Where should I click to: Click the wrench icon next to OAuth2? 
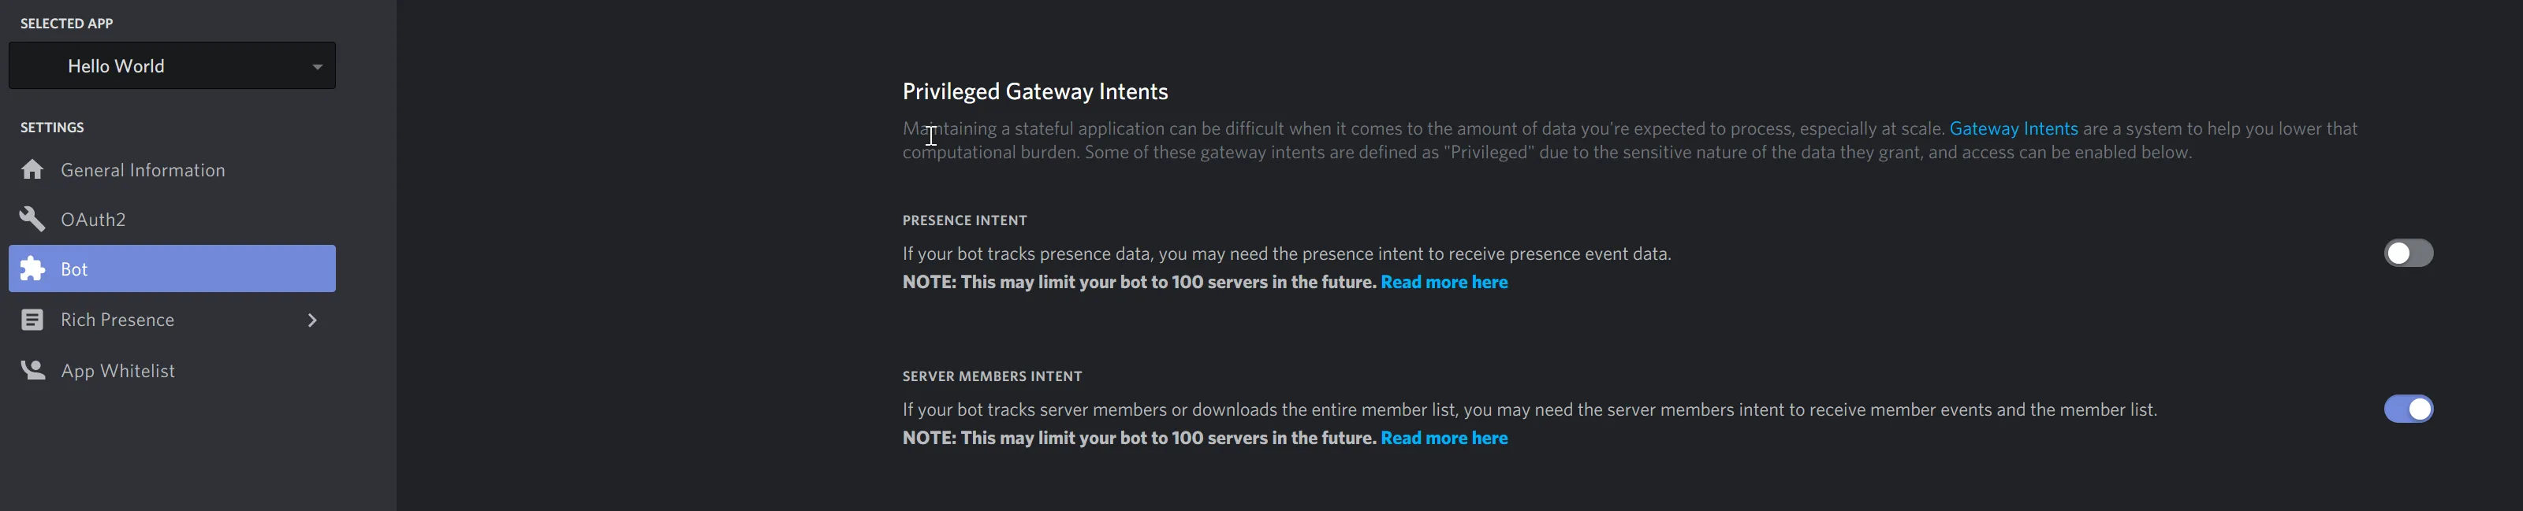click(32, 218)
